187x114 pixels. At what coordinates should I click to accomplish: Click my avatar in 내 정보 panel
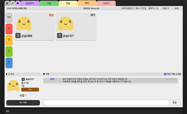tap(13, 86)
